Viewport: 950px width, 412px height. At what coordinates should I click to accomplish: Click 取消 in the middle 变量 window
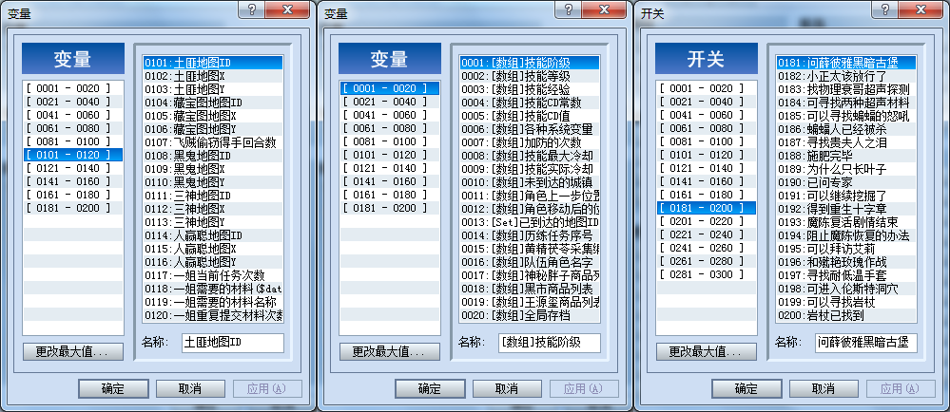(x=507, y=388)
